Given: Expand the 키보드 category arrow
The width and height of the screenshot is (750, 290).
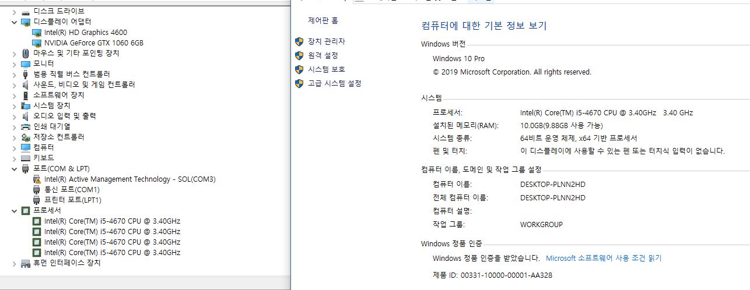Looking at the screenshot, I should pyautogui.click(x=14, y=158).
